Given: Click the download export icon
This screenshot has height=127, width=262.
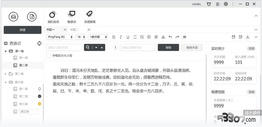Looking at the screenshot, I should click(x=248, y=37).
